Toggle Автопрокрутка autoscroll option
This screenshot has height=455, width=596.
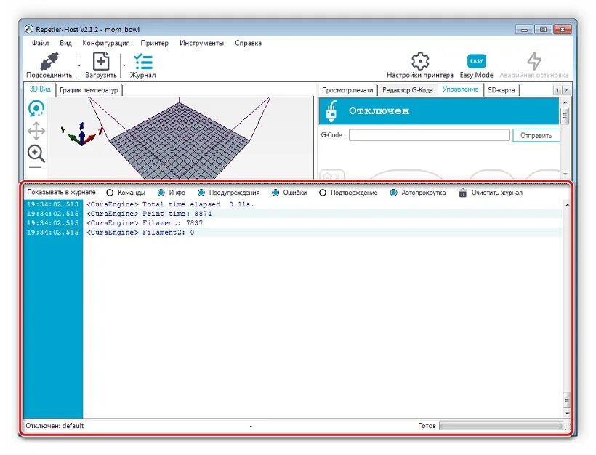click(394, 193)
